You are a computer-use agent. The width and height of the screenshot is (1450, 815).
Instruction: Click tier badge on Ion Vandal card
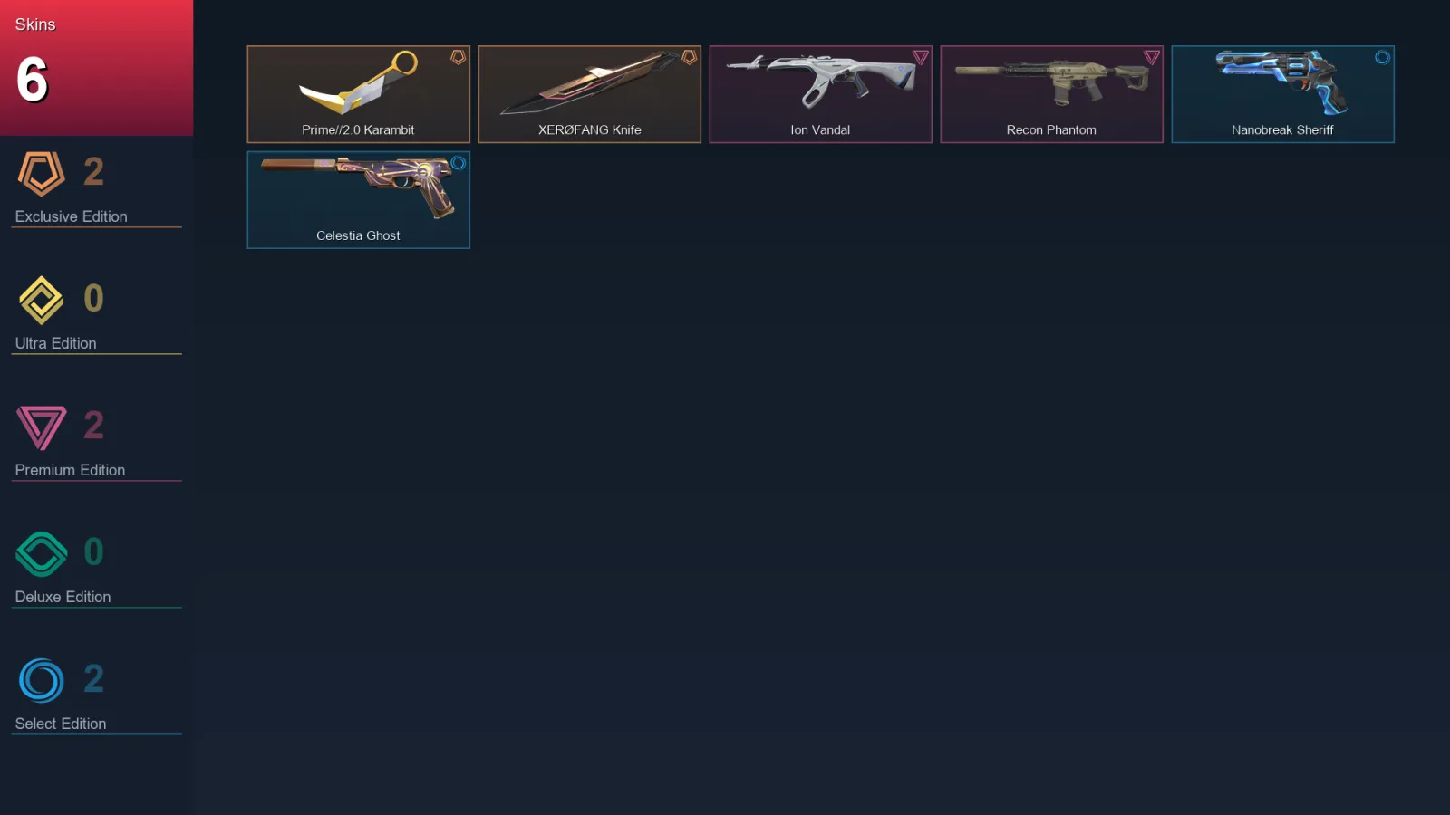click(x=920, y=57)
